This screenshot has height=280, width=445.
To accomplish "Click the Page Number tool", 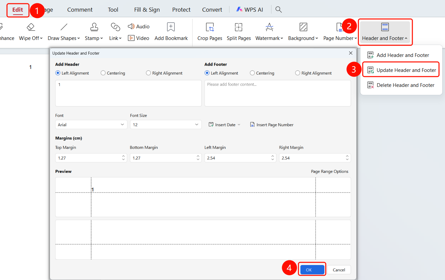I will coord(340,32).
